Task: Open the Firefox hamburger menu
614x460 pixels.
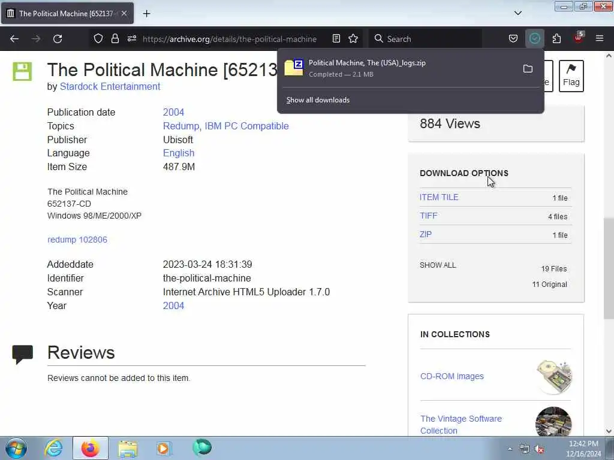Action: [600, 39]
